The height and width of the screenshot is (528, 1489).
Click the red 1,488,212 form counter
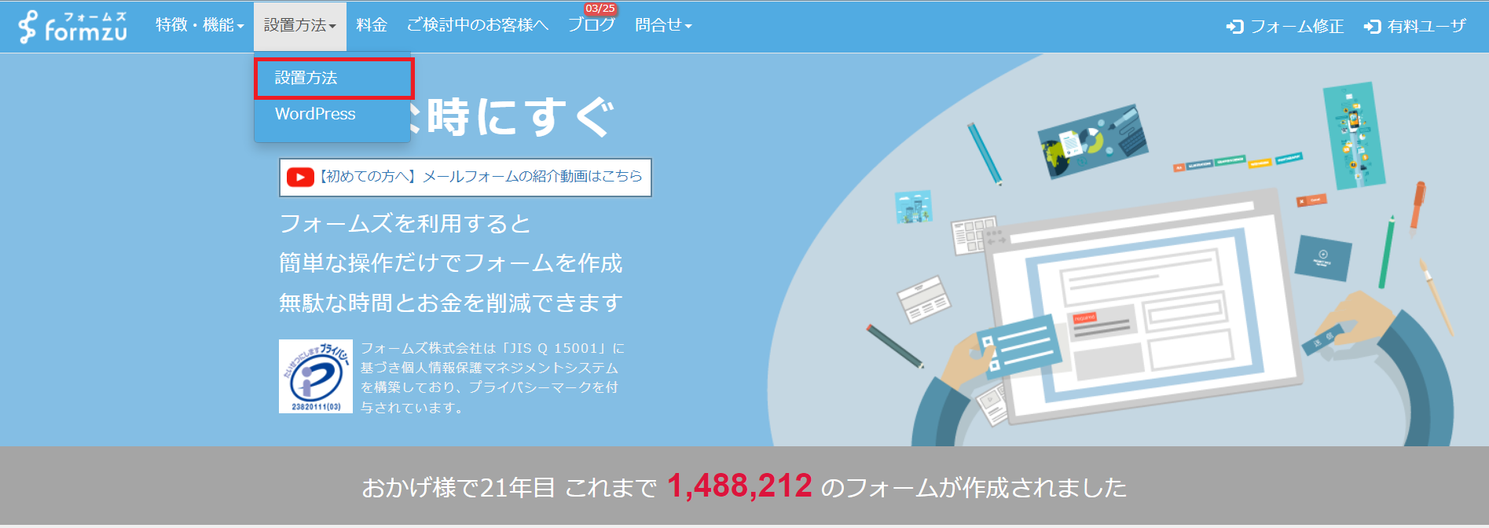[739, 486]
